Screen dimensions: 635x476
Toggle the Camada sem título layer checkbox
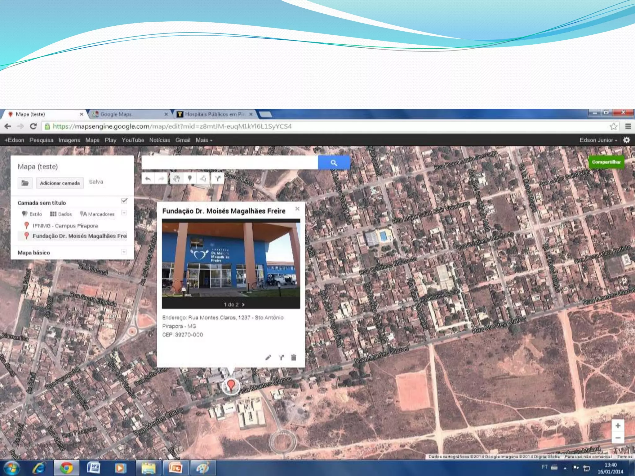point(124,201)
